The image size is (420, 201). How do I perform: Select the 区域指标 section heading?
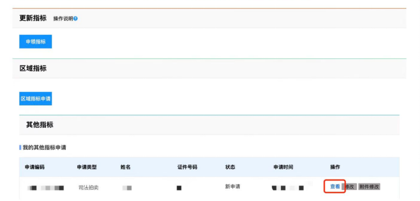tap(33, 68)
